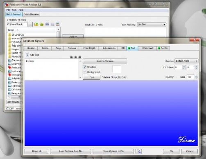Click the Reset all button
The width and height of the screenshot is (206, 159).
(36, 151)
